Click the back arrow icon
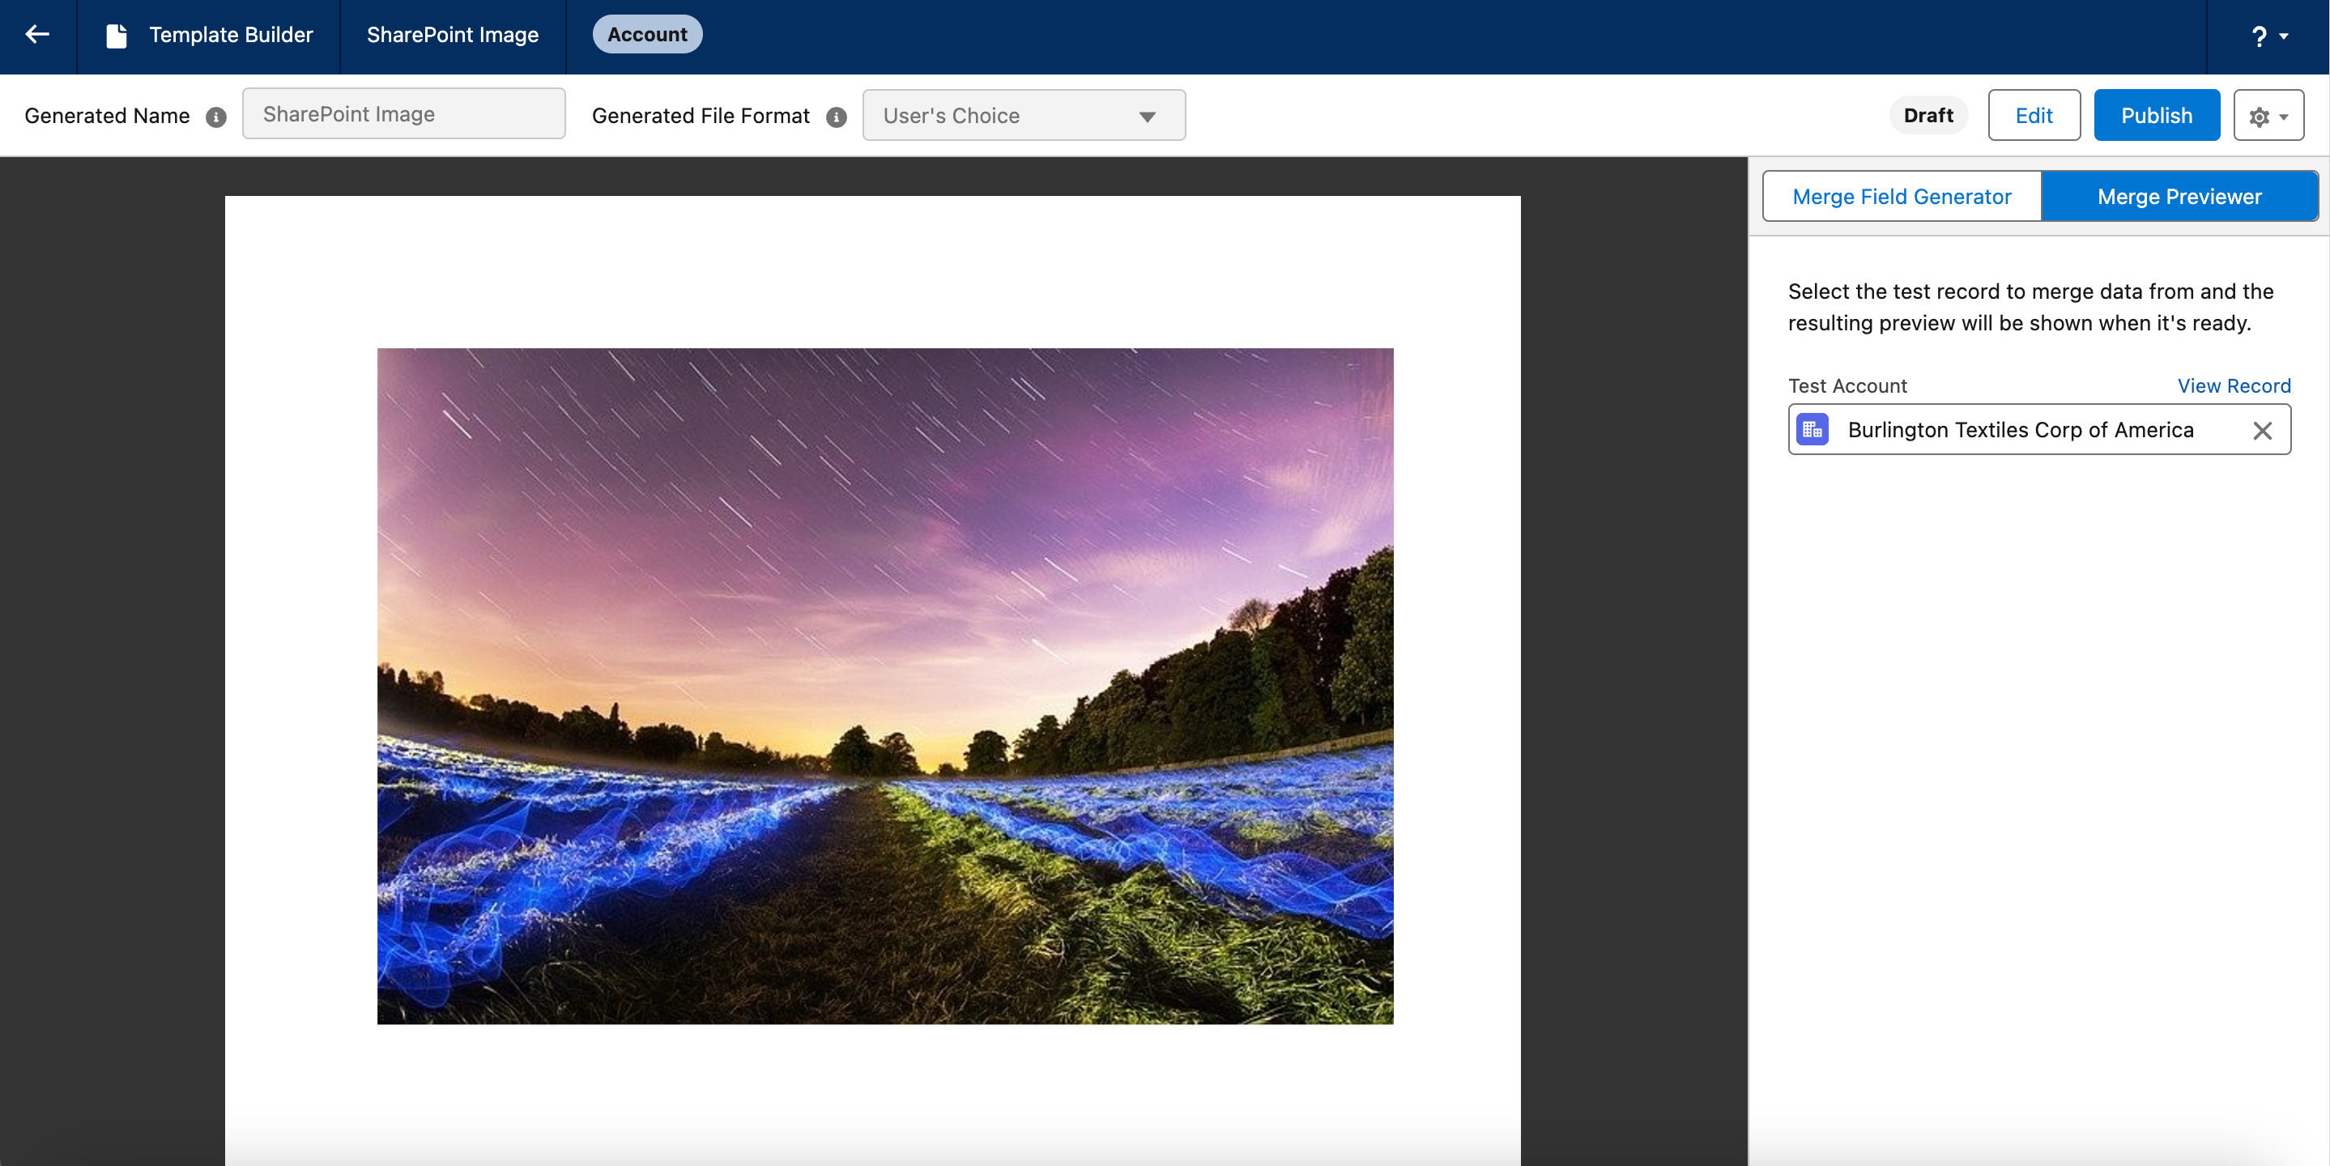 pyautogui.click(x=37, y=34)
